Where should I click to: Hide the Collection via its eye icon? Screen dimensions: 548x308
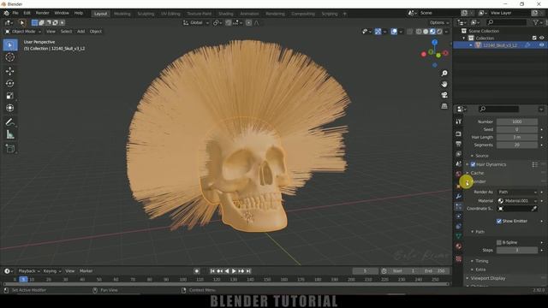tap(541, 38)
